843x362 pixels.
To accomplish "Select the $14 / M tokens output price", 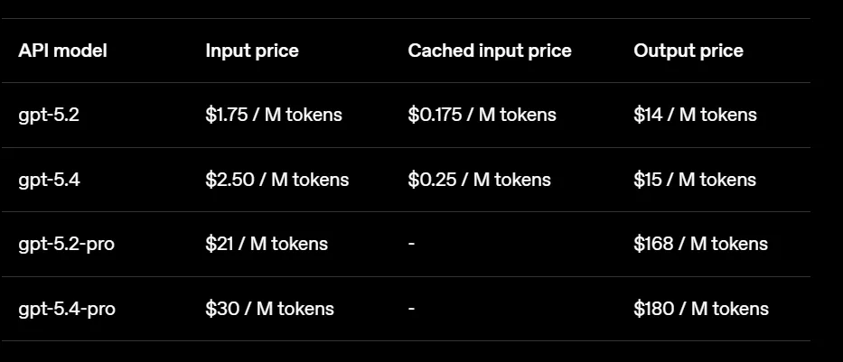I will pyautogui.click(x=695, y=115).
